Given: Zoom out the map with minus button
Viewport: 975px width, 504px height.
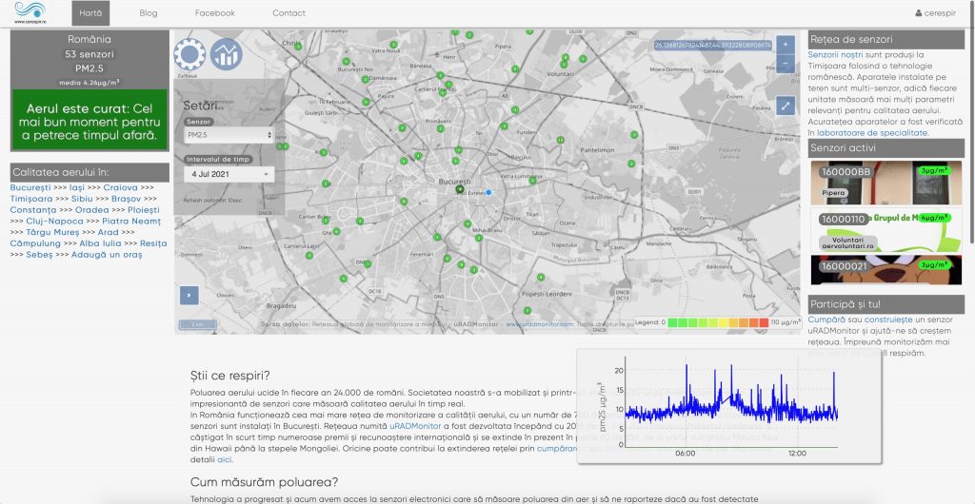Looking at the screenshot, I should [786, 64].
